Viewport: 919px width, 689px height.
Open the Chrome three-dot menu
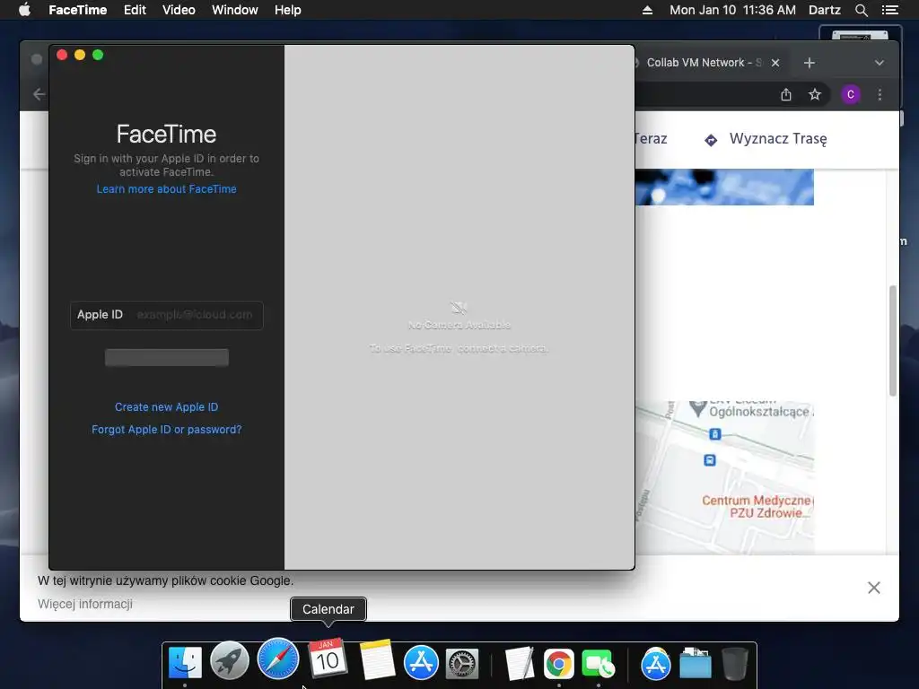click(x=880, y=94)
